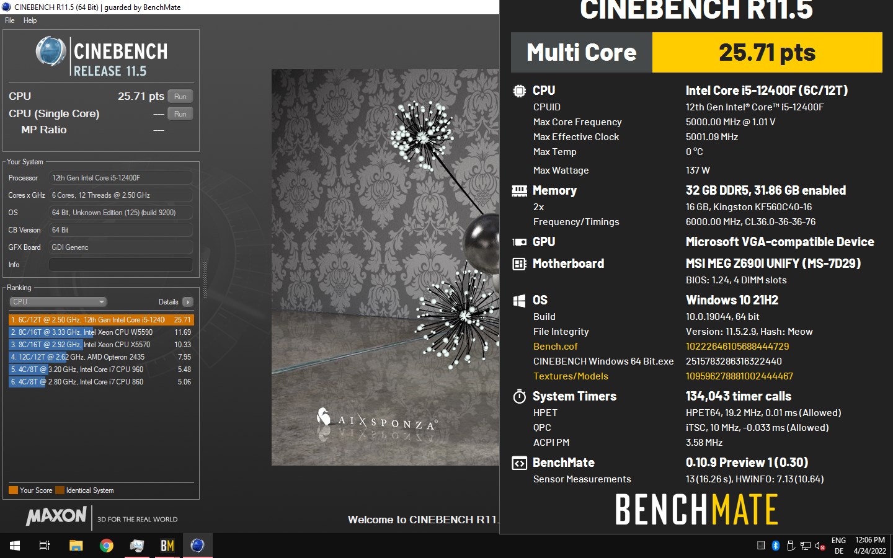Click MSI MEG Z690I UNIFY motherboard name

coord(773,263)
